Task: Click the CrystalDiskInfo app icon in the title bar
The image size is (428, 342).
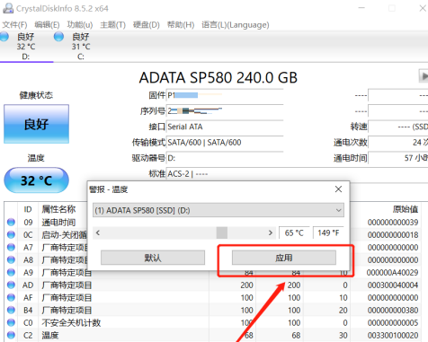Action: (8, 8)
